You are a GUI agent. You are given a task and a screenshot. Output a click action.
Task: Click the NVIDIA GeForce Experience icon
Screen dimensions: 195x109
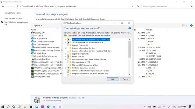pos(33,68)
